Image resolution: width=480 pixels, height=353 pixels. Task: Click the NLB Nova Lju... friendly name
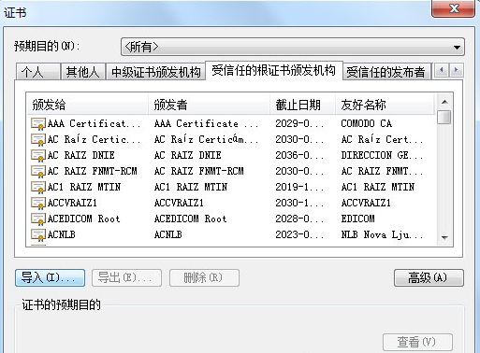pos(382,235)
